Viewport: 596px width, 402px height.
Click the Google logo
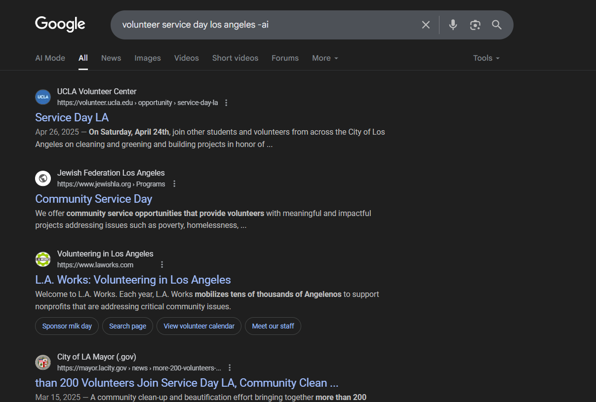pos(60,24)
